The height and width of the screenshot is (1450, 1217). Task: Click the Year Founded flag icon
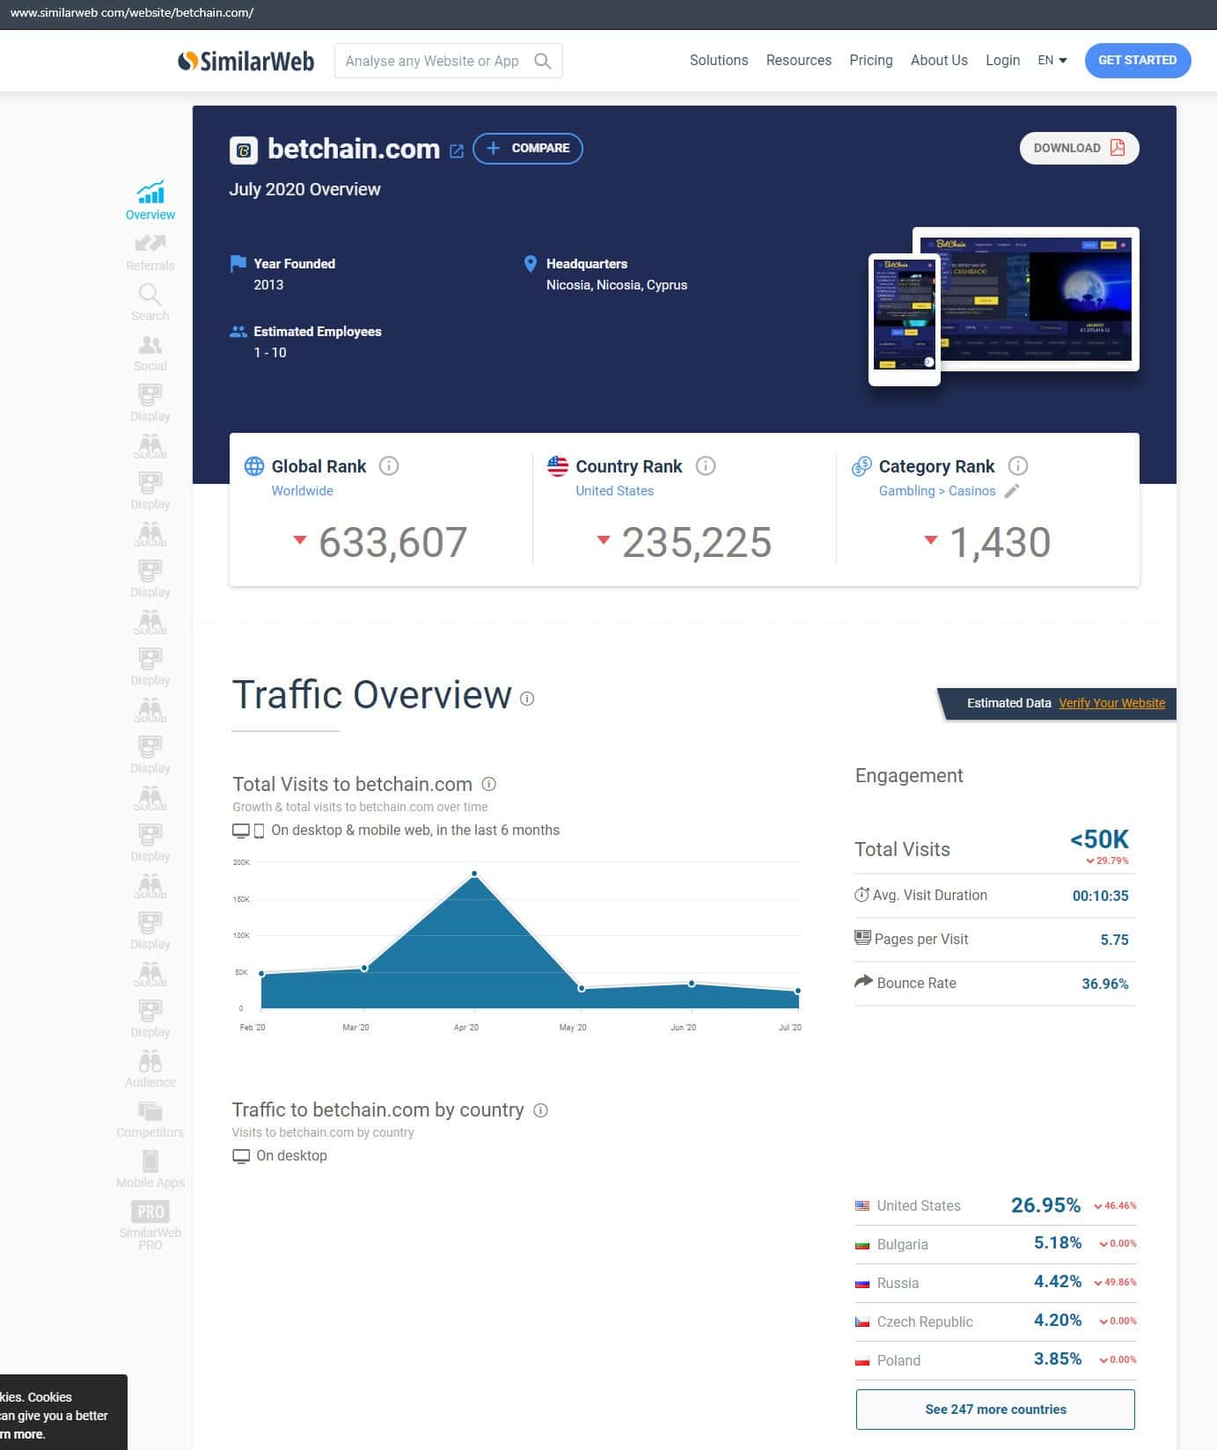(238, 263)
